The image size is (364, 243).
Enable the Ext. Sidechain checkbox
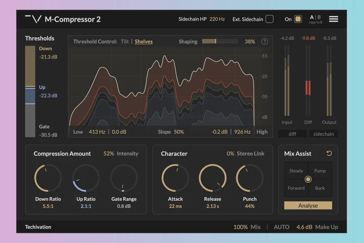coord(269,19)
